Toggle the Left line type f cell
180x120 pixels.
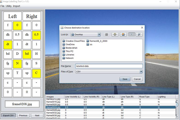point(8,25)
